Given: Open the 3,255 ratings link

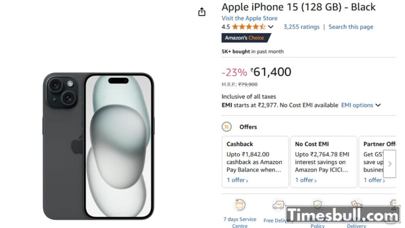Looking at the screenshot, I should pyautogui.click(x=301, y=27).
